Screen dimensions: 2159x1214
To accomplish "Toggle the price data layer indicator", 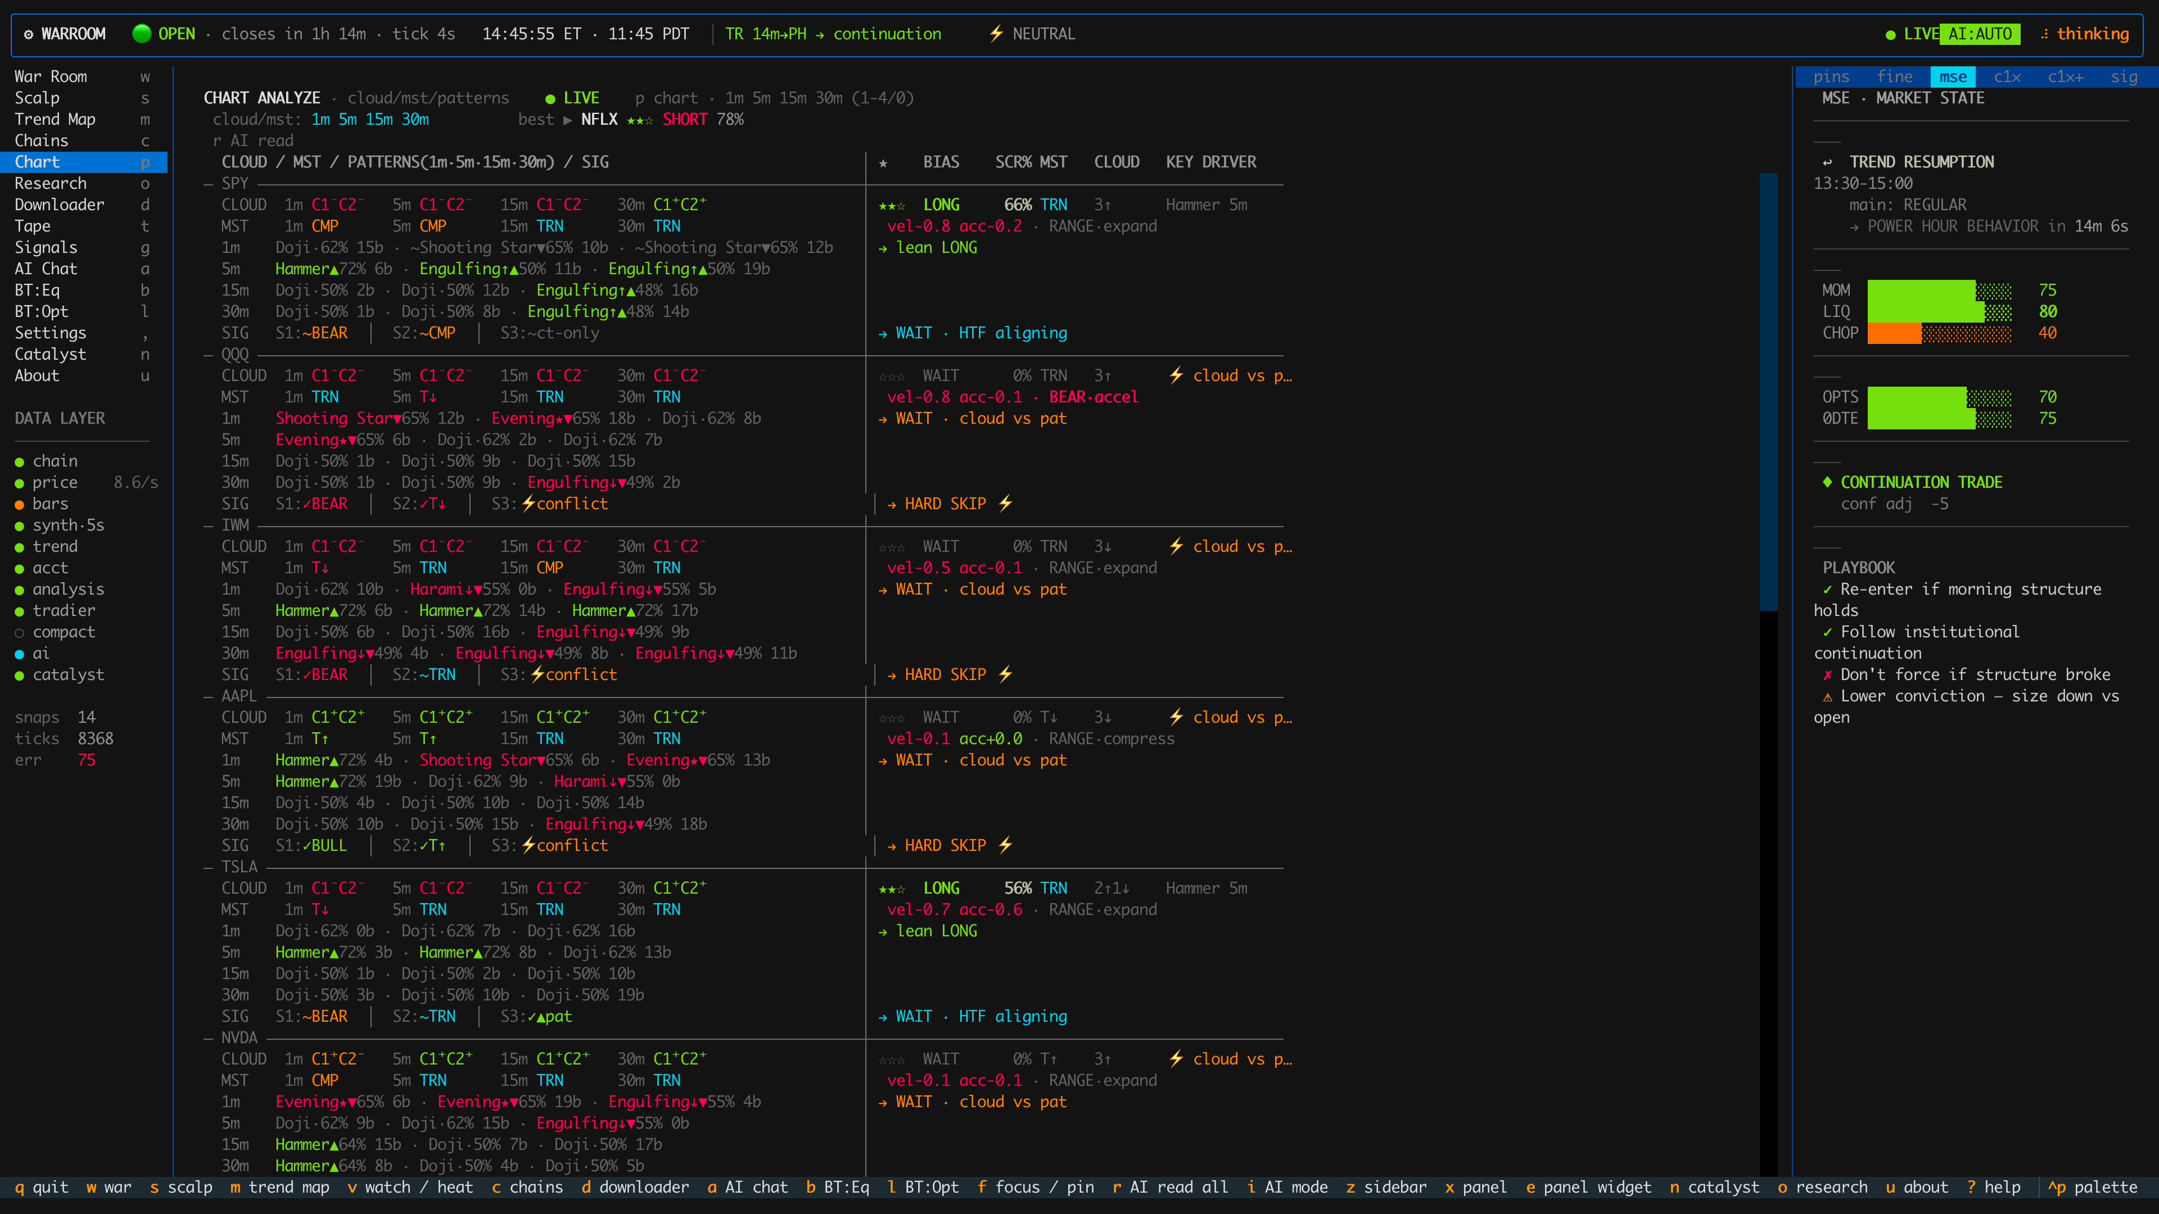I will [19, 483].
